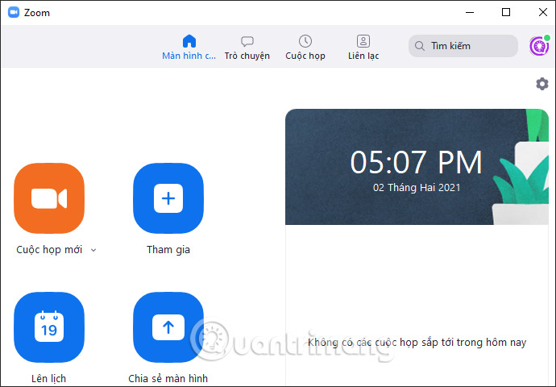Expand the Cuộc họp mới options arrow

pos(93,250)
